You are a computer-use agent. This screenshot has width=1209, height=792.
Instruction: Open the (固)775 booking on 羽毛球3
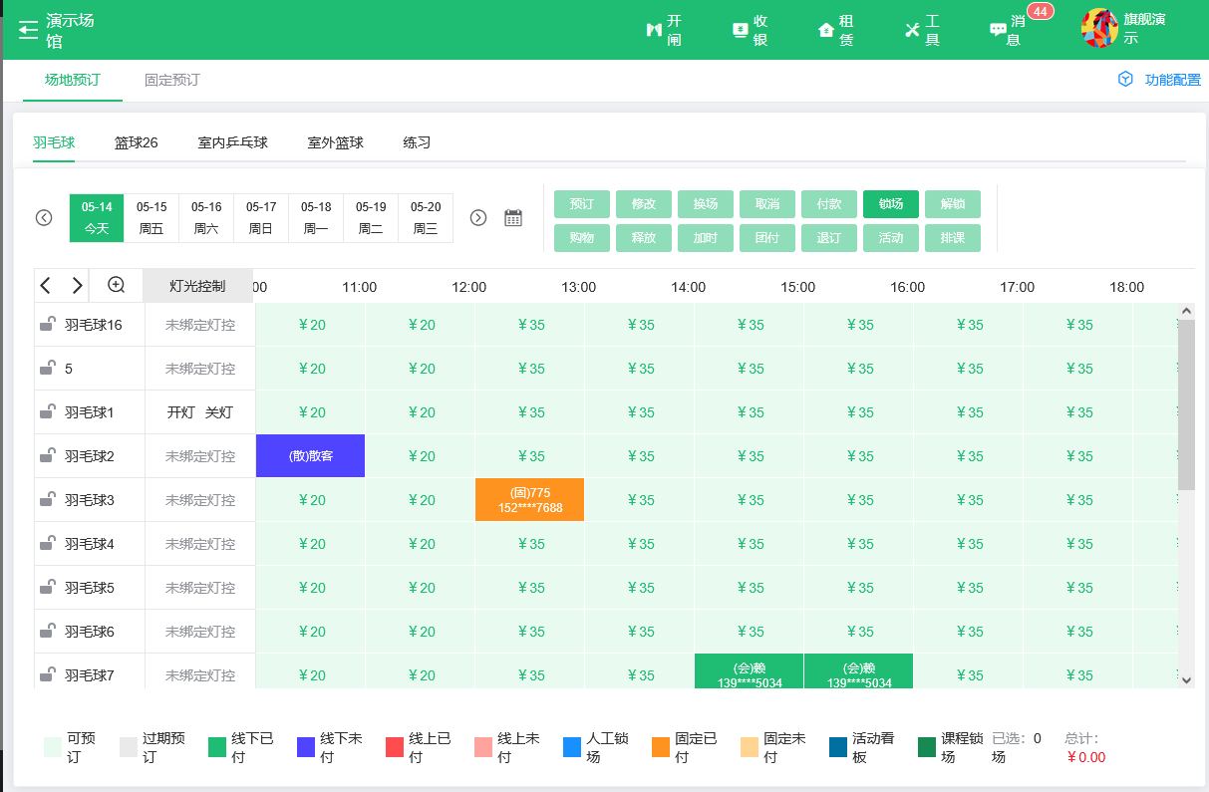coord(530,500)
